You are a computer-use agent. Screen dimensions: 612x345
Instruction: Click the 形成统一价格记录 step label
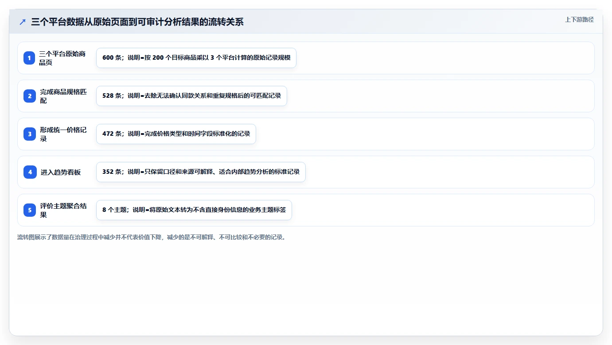[63, 134]
